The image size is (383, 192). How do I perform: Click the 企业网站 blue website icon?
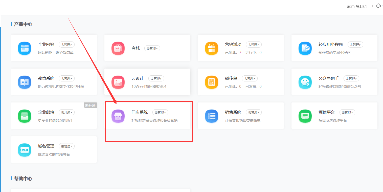[x=24, y=48]
